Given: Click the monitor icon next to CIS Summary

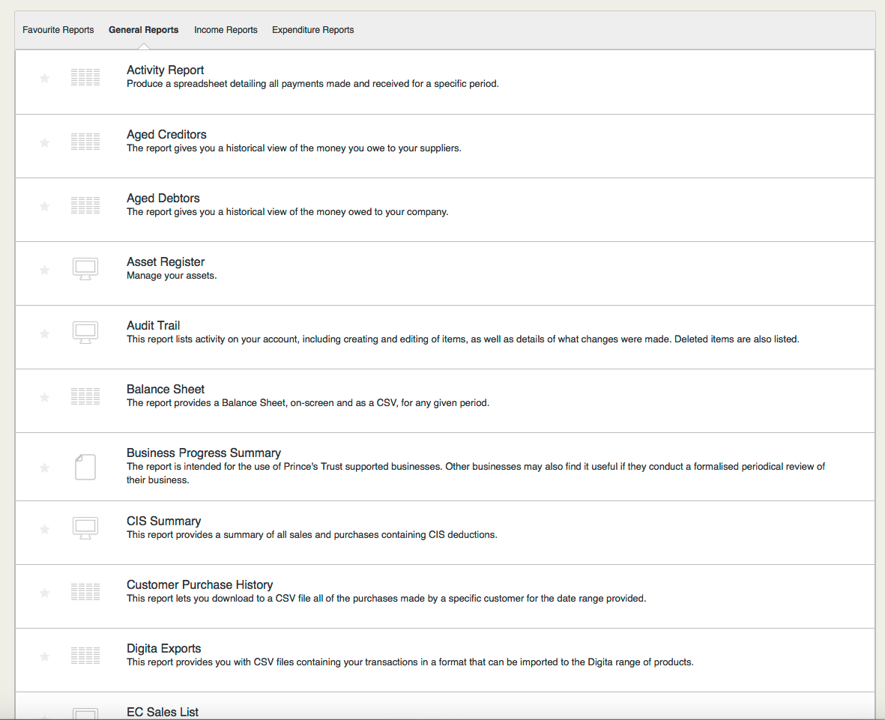Looking at the screenshot, I should [85, 528].
